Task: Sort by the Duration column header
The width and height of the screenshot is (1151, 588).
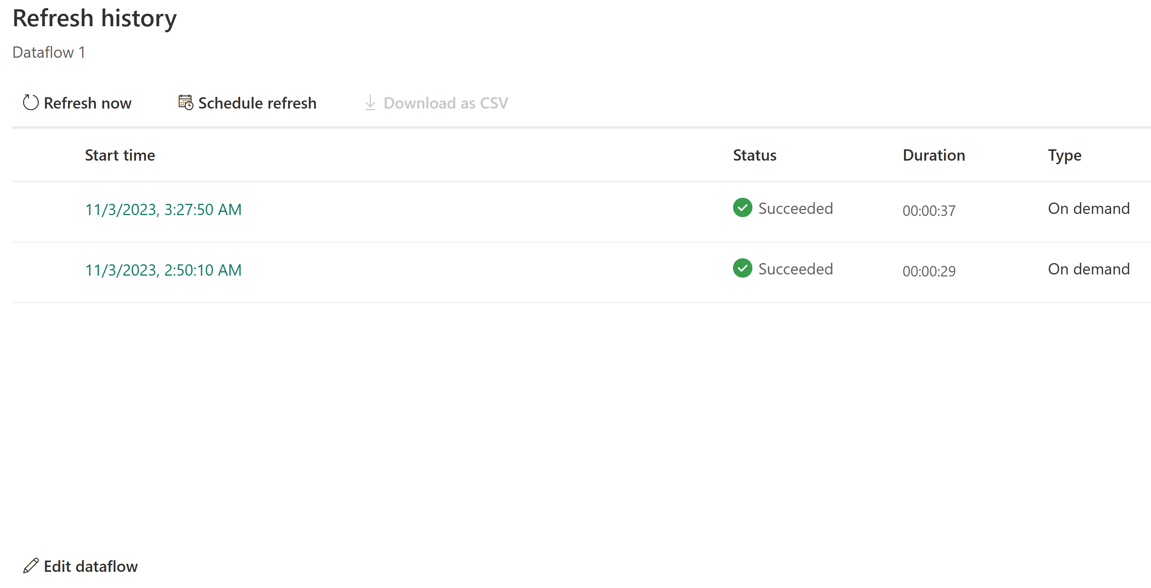Action: pos(934,155)
